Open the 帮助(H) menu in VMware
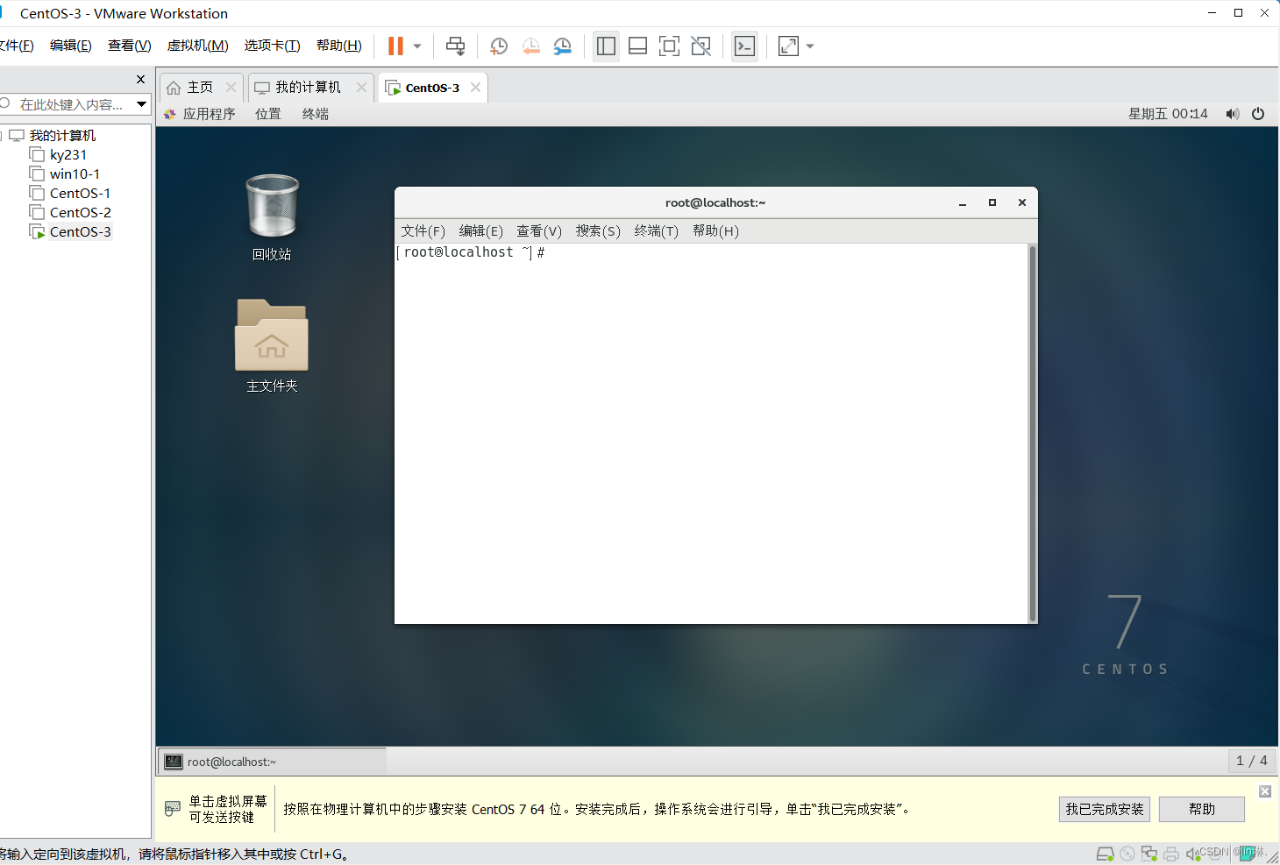Viewport: 1280px width, 865px height. pyautogui.click(x=338, y=46)
